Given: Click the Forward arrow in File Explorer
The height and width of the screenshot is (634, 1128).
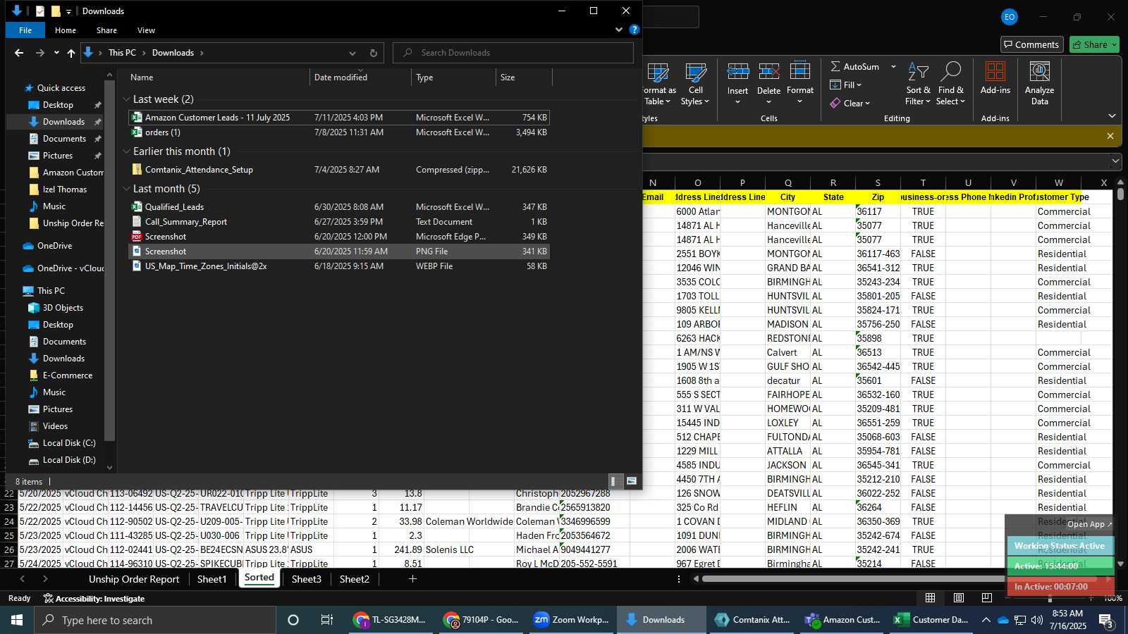Looking at the screenshot, I should (x=40, y=53).
